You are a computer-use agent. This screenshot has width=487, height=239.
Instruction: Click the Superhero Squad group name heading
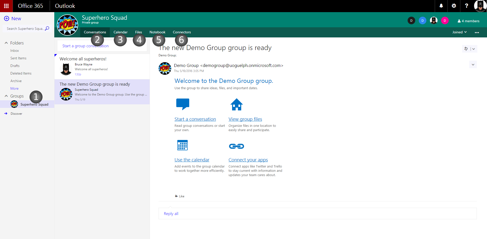[105, 18]
